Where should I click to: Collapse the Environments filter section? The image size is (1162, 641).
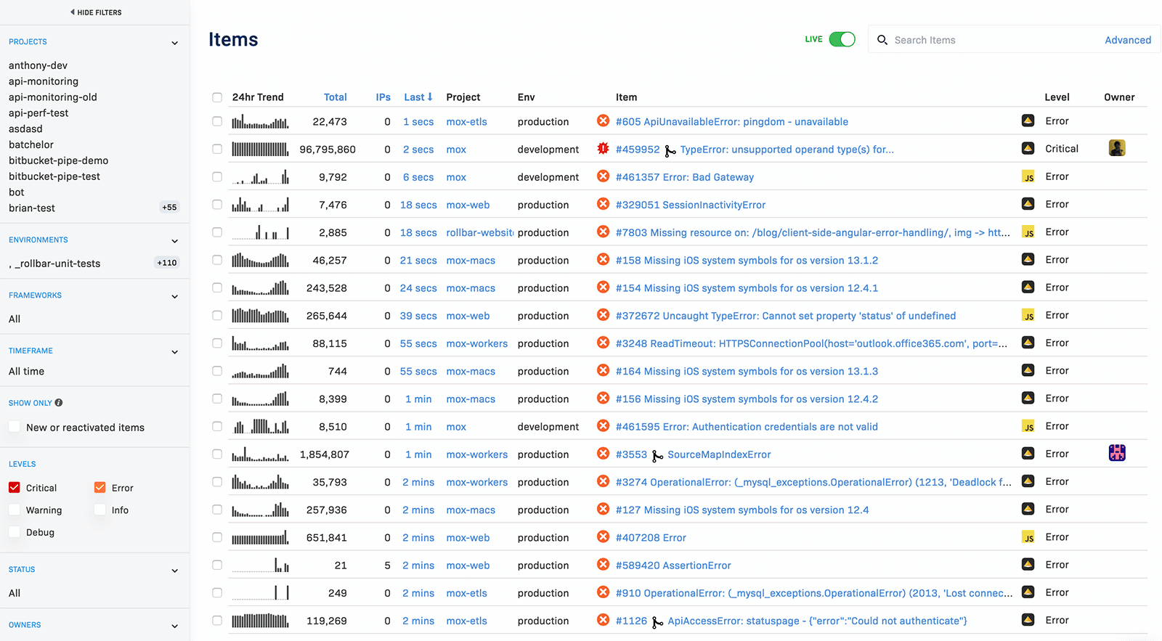174,241
